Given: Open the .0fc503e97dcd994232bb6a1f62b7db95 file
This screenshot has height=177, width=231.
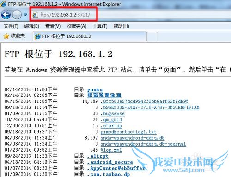Looking at the screenshot, I should (145, 101).
